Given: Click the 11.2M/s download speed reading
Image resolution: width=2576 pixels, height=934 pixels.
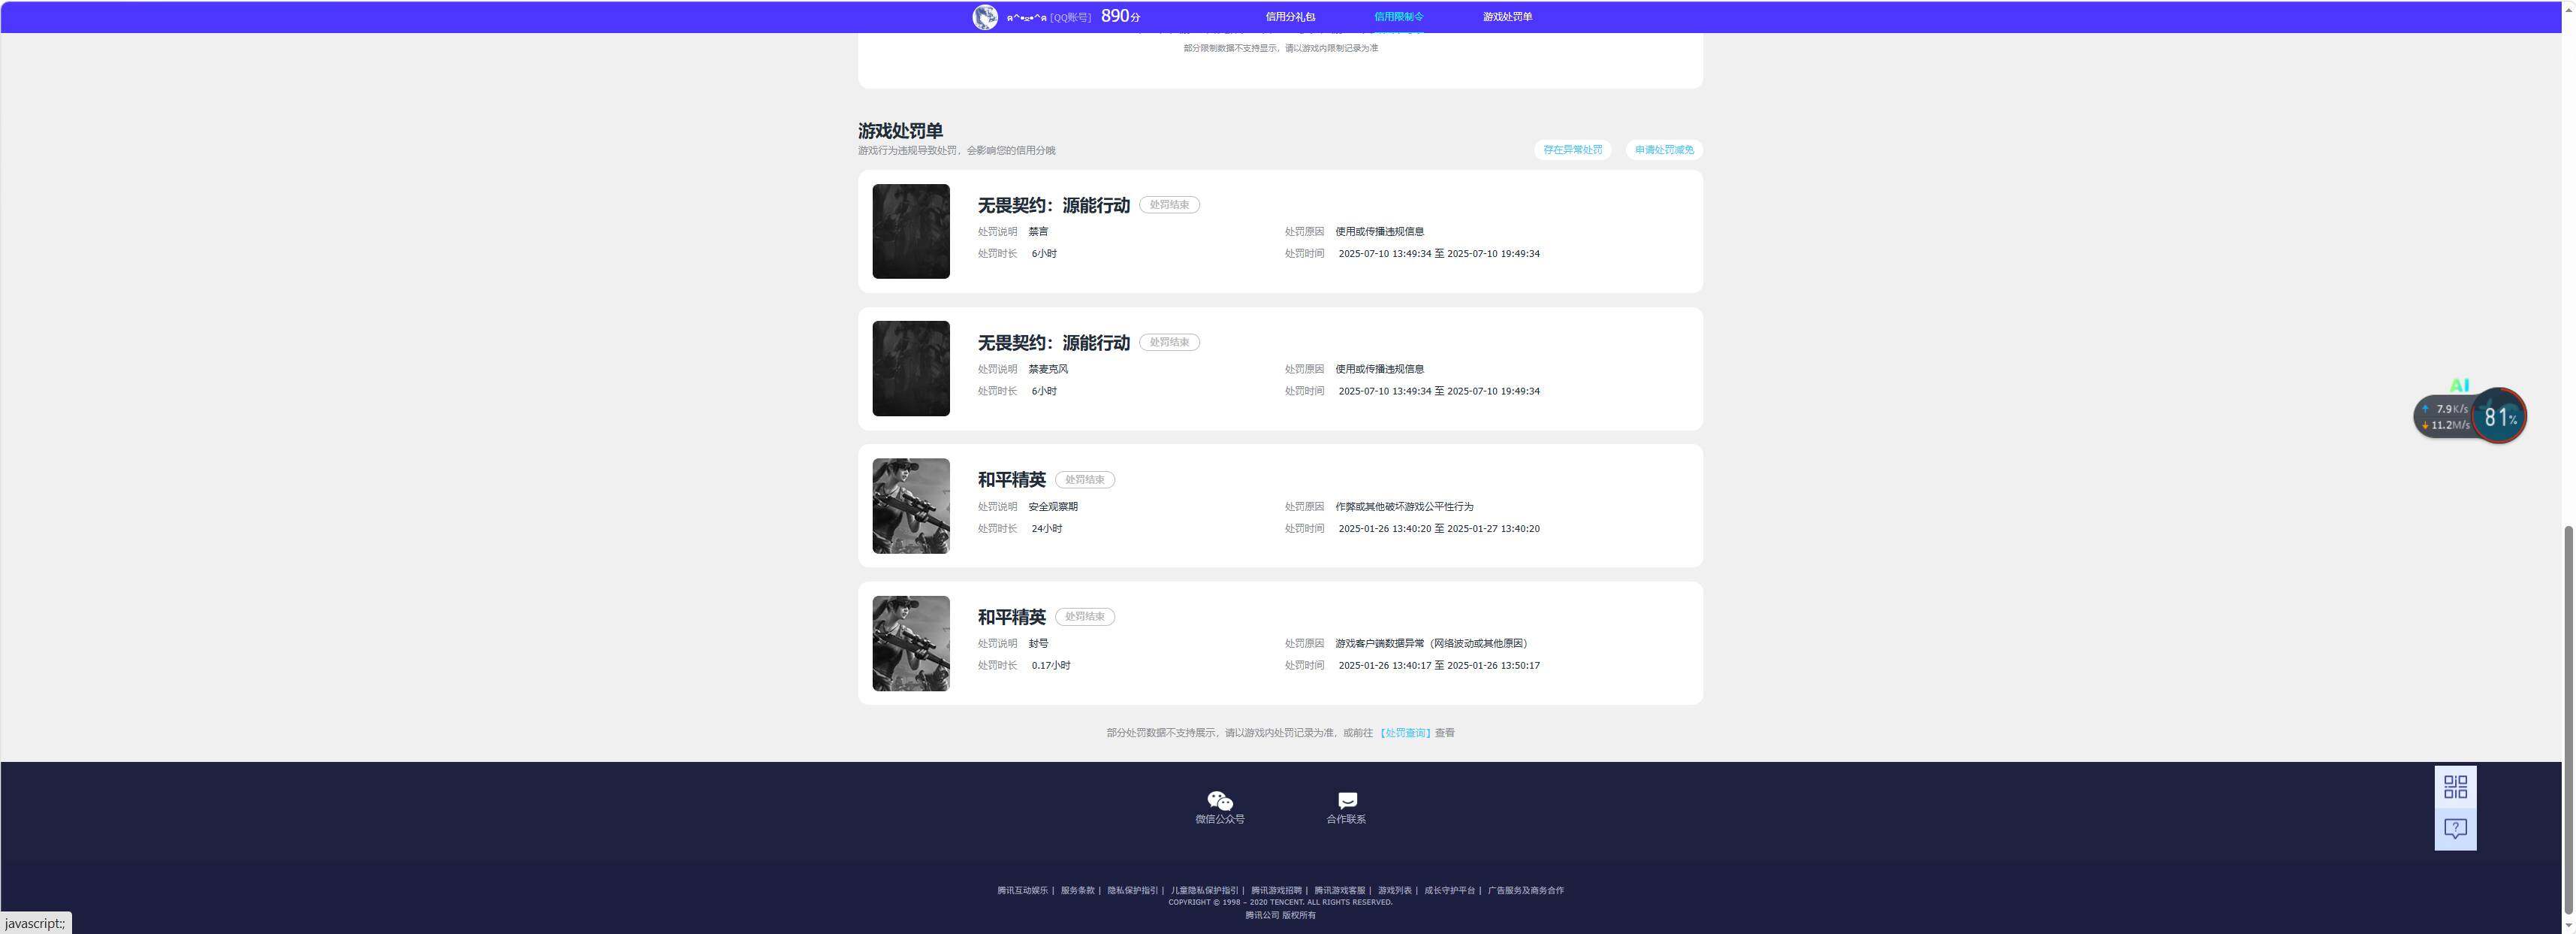Looking at the screenshot, I should (x=2450, y=425).
